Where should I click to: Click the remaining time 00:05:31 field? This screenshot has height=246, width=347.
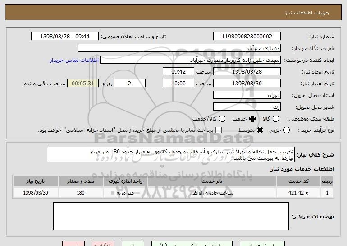(83, 84)
